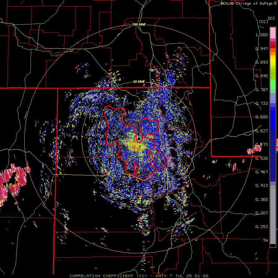Click the 0.893 value on color scale
Viewport: 278px width, 278px height.
[262, 62]
